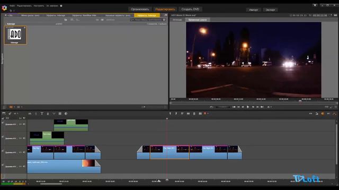Click the snapshot camera icon on timeline toolbar

pos(200,113)
